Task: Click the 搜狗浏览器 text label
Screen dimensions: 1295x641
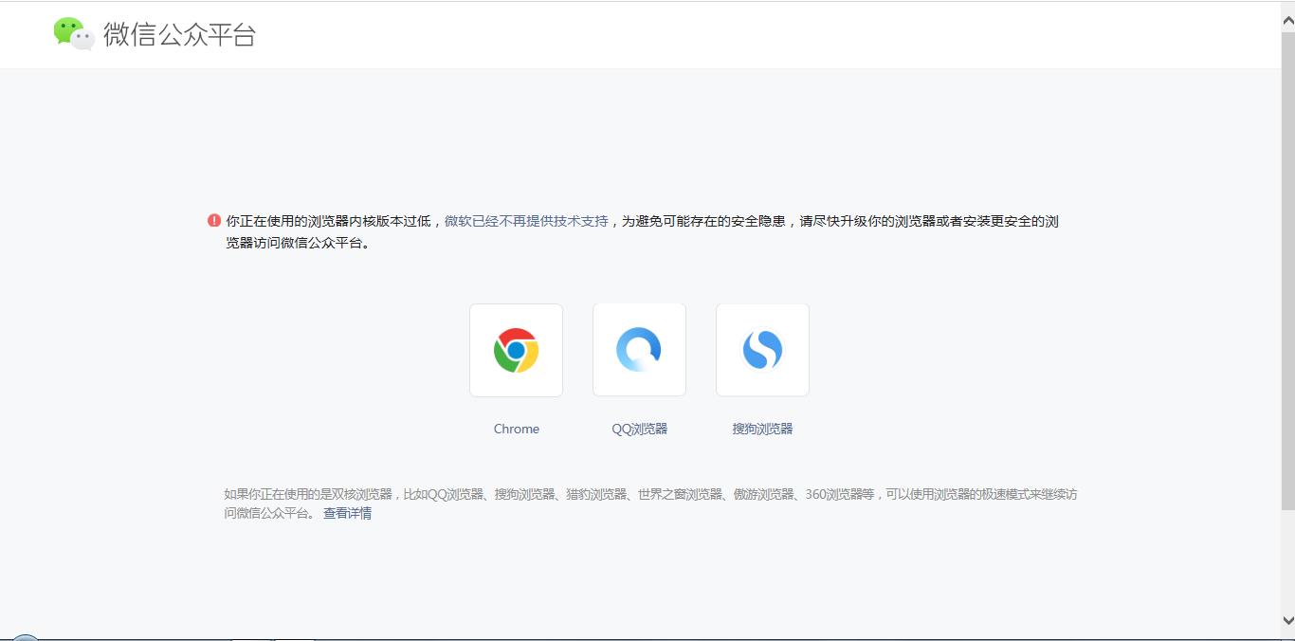Action: [762, 429]
